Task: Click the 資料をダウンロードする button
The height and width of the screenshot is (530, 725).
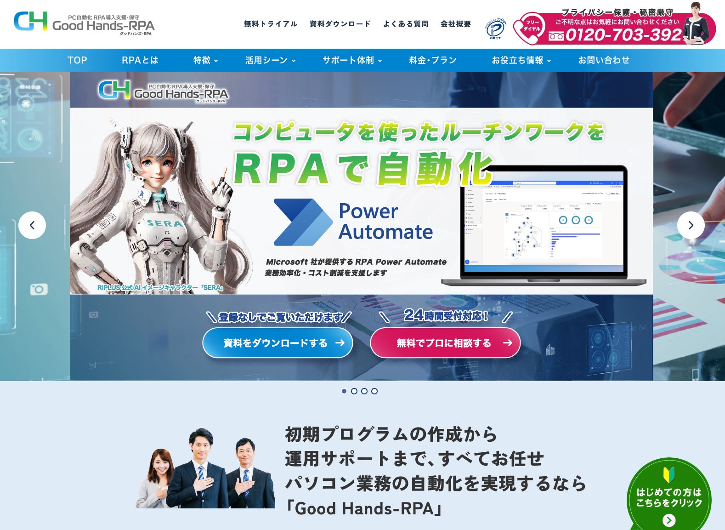Action: point(278,343)
